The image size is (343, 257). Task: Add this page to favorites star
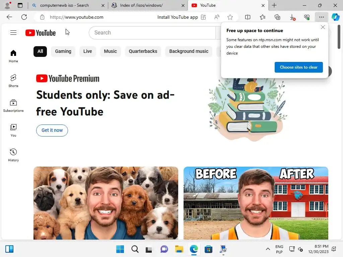(230, 17)
